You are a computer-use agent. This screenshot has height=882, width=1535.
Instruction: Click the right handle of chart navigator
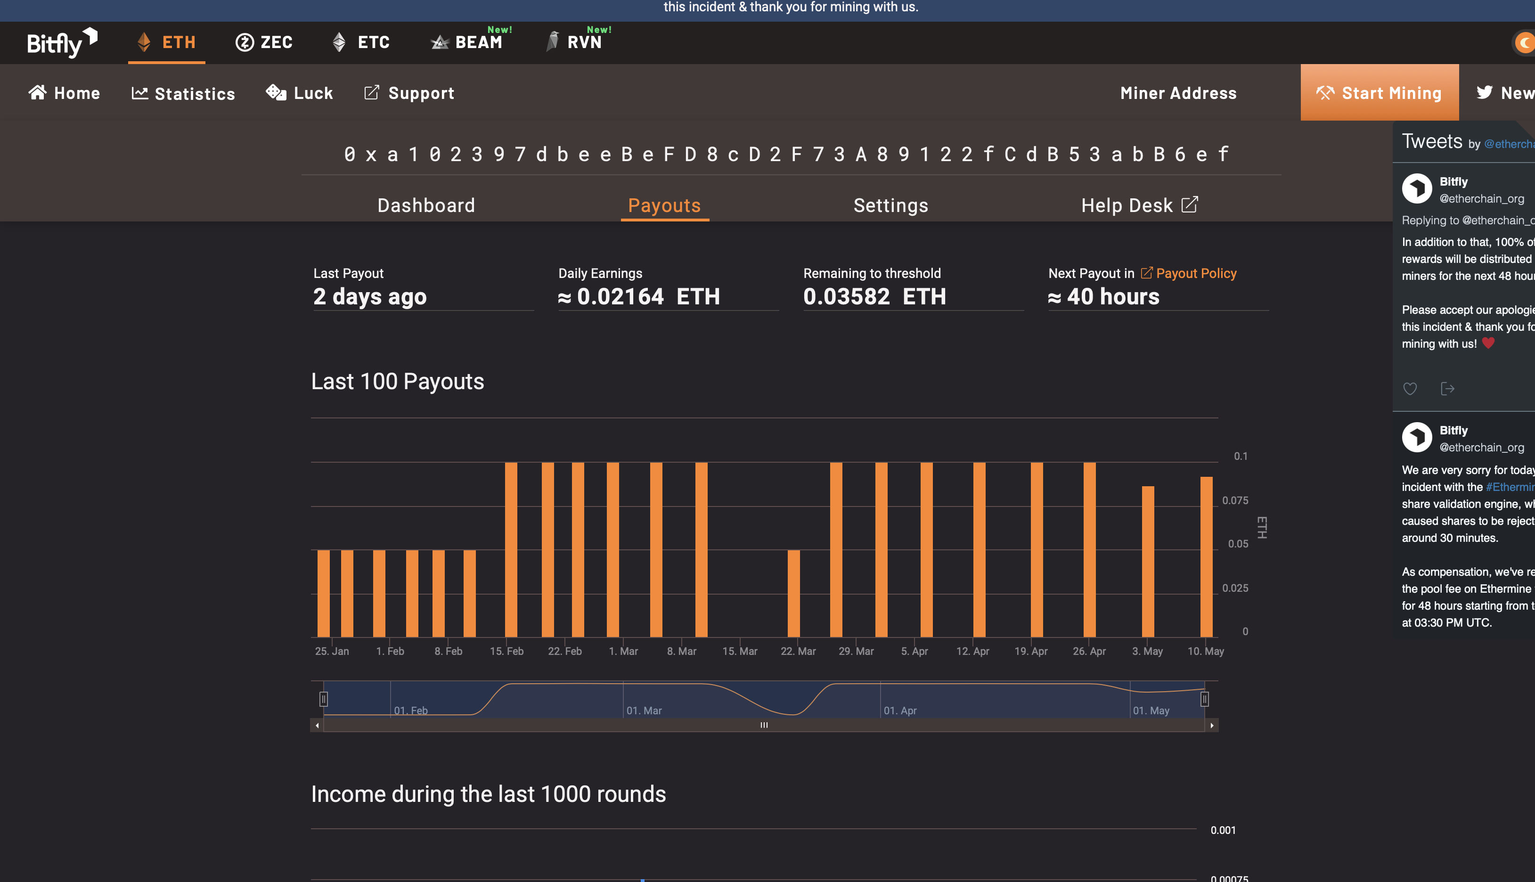point(1204,699)
